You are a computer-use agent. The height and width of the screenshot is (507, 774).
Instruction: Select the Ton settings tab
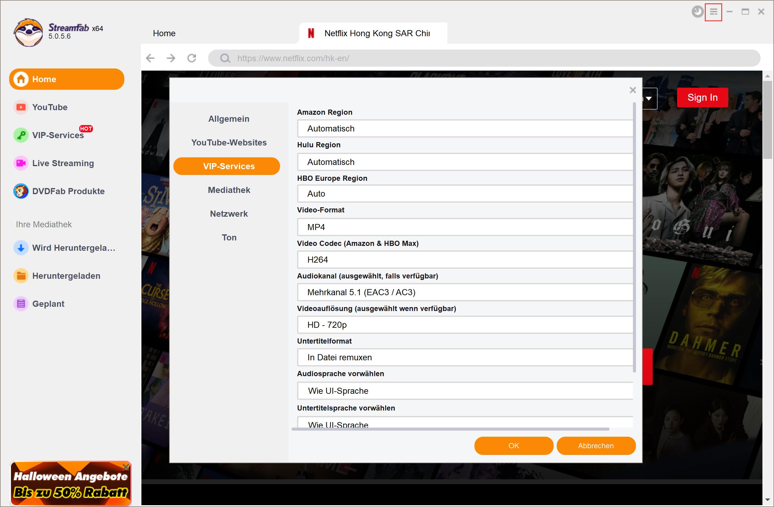(x=229, y=237)
